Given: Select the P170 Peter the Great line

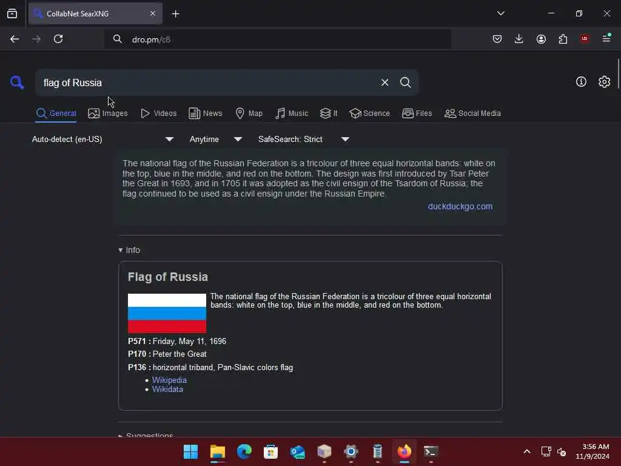Looking at the screenshot, I should [x=167, y=354].
